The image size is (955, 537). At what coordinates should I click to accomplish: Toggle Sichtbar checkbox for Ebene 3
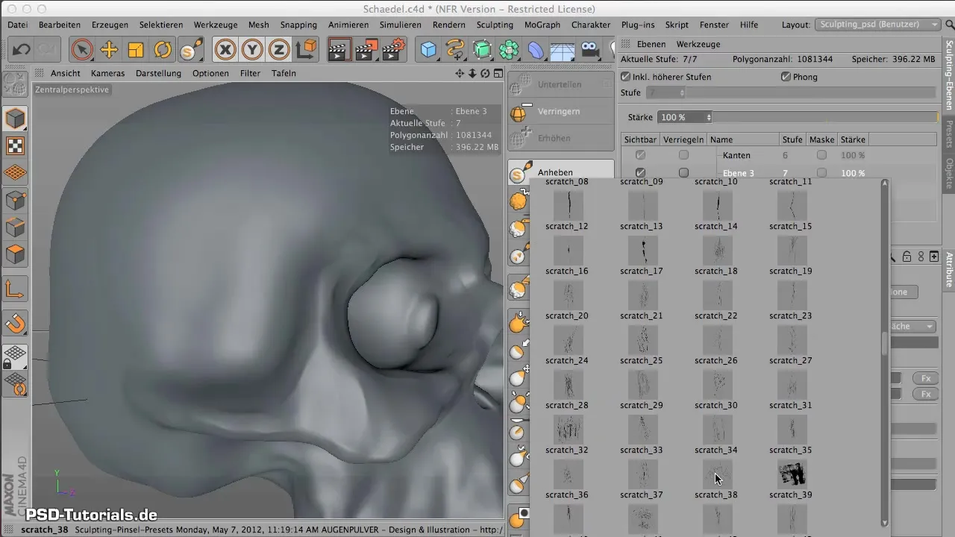click(x=640, y=173)
